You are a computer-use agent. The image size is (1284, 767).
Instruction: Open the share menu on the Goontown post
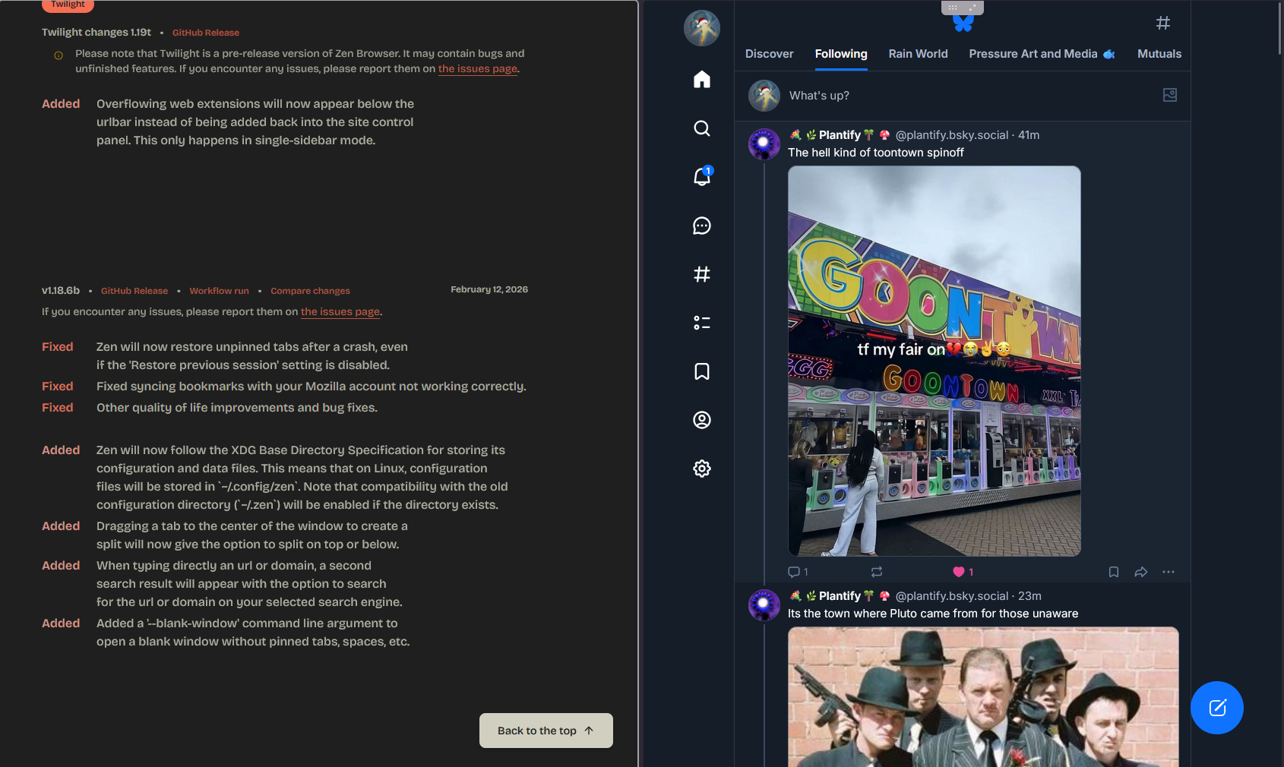coord(1140,572)
